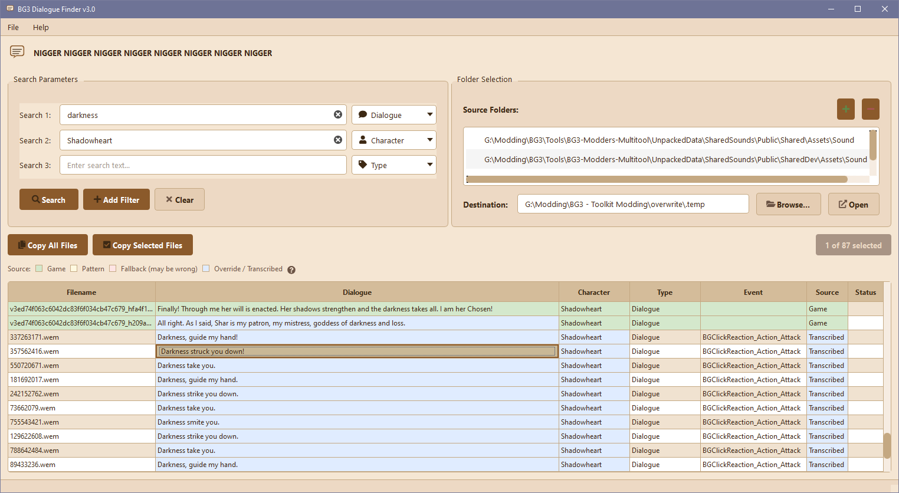Select the filename ending in hfa4f1...
The height and width of the screenshot is (493, 899).
click(81, 308)
